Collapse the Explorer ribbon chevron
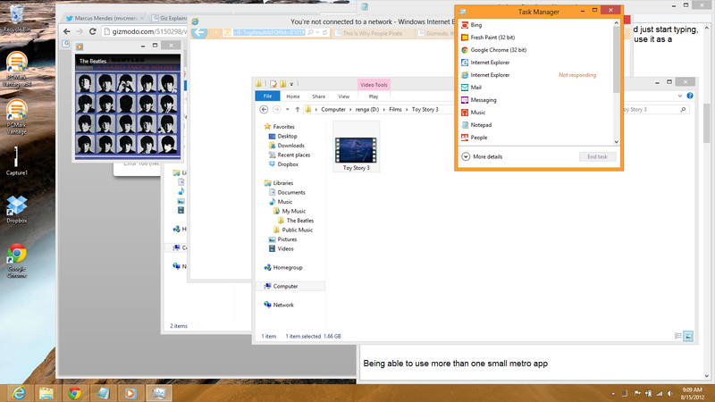Viewport: 715px width, 402px height. (680, 96)
